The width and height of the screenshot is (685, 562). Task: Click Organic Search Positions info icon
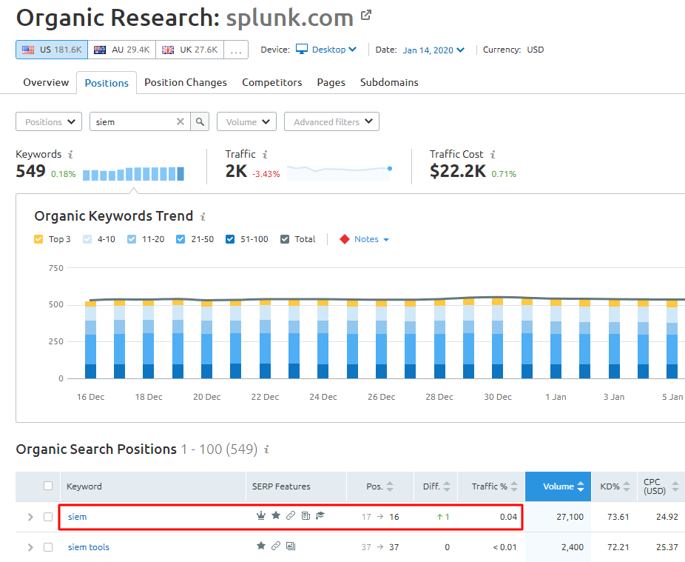tap(266, 449)
